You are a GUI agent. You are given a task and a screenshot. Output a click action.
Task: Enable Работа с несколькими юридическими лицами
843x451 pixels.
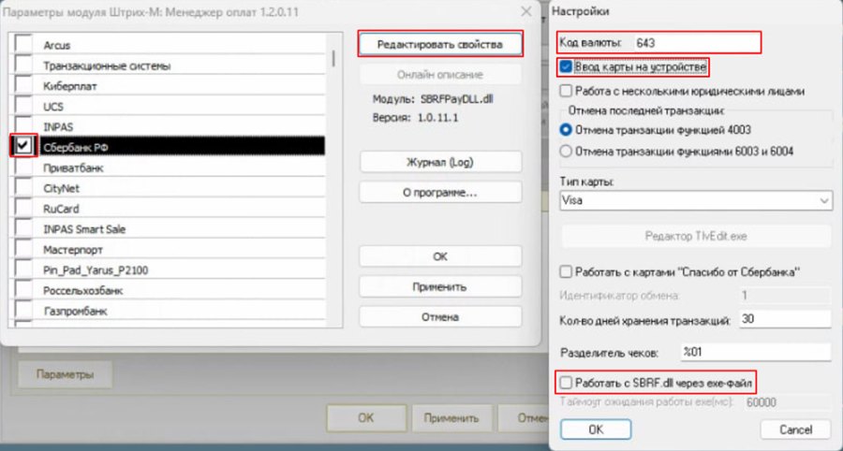565,92
